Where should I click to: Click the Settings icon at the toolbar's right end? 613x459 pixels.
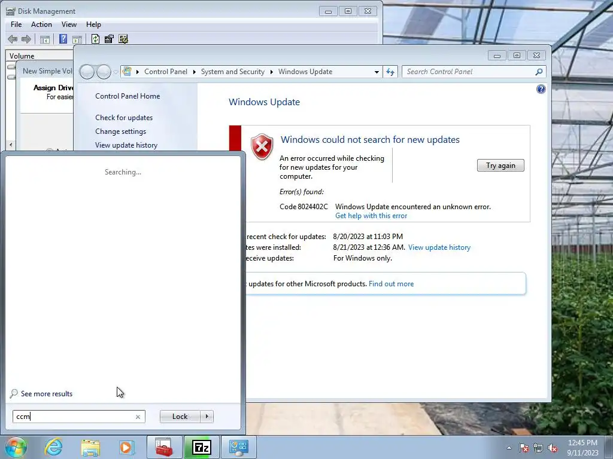[x=123, y=39]
